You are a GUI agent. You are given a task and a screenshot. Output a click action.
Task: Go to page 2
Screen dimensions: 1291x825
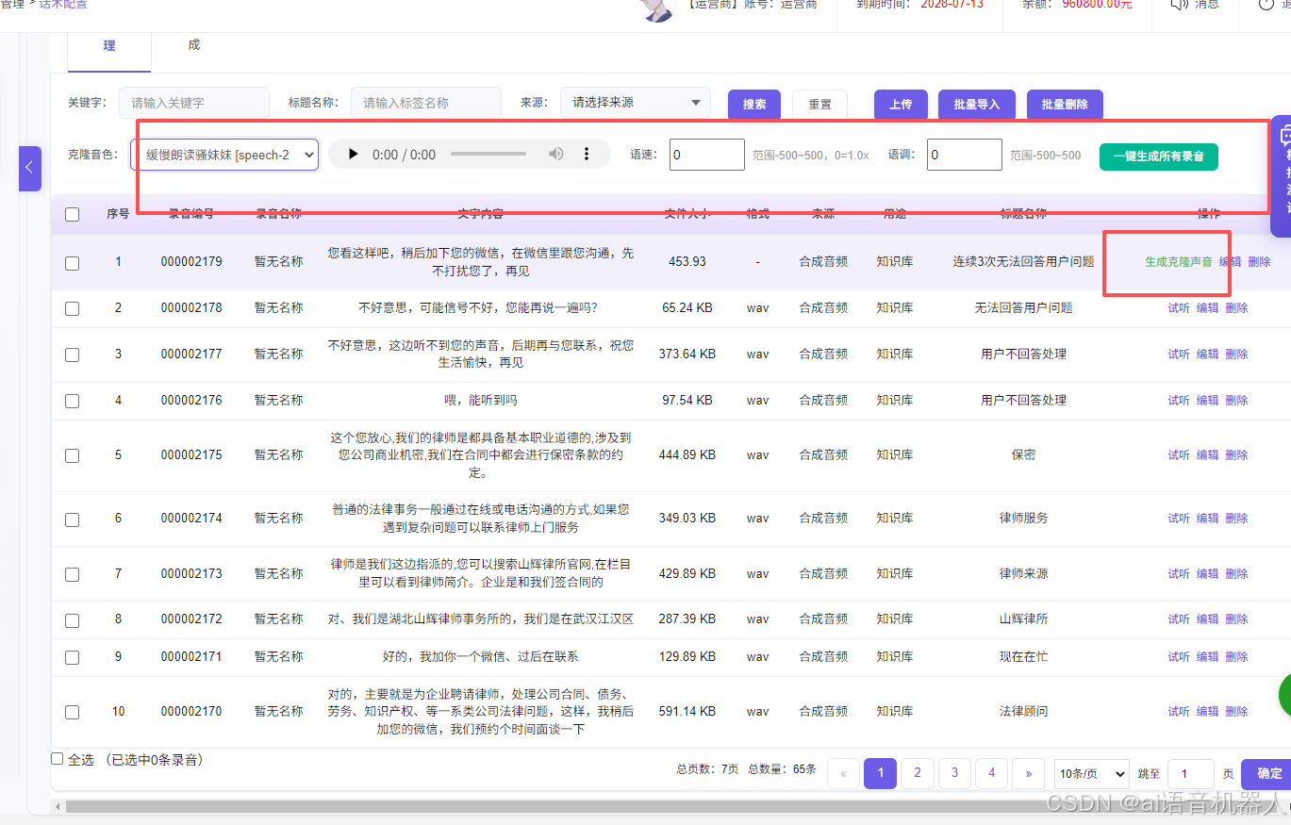coord(917,773)
